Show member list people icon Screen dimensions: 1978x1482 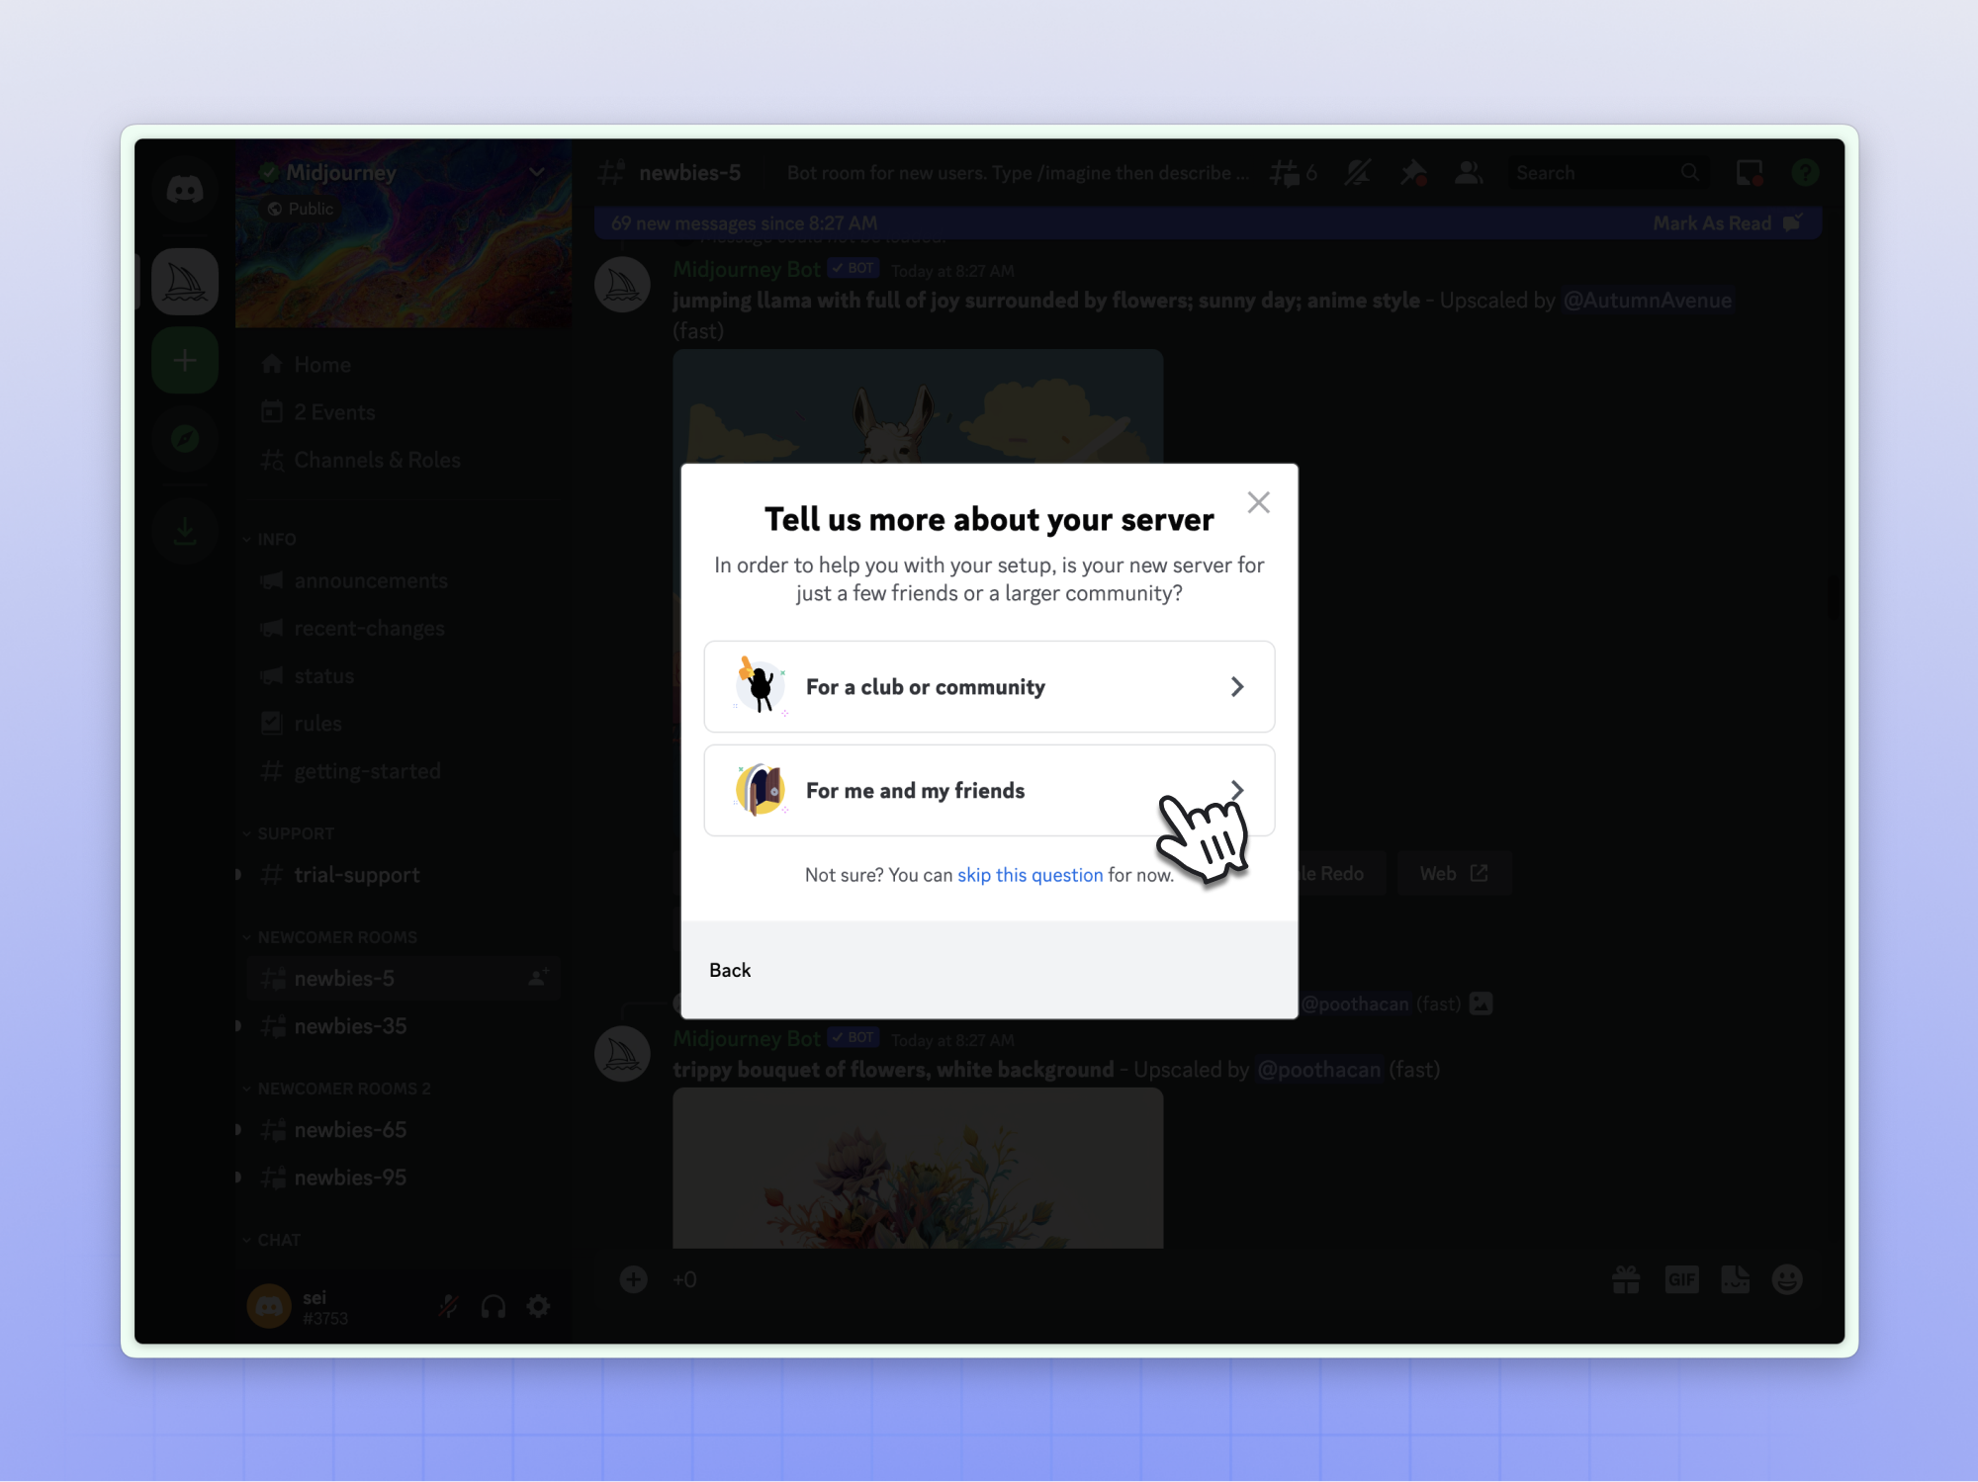point(1468,173)
